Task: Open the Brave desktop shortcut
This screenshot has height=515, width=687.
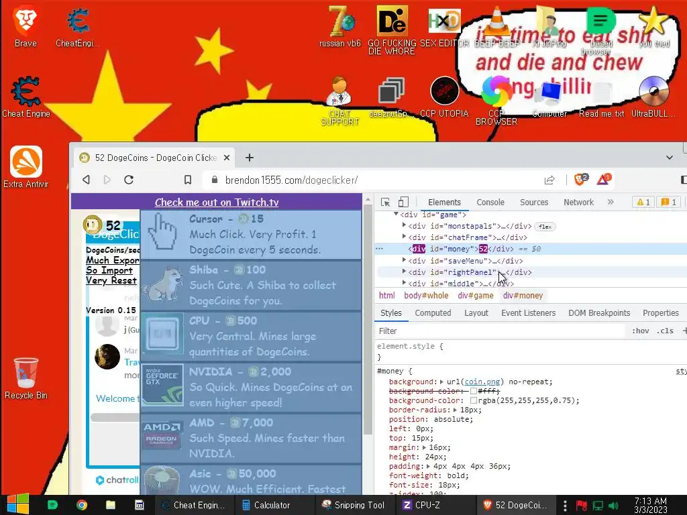Action: point(25,26)
